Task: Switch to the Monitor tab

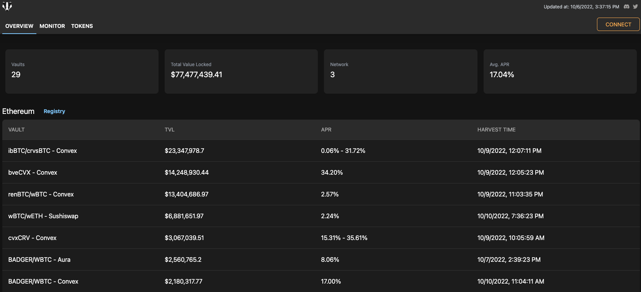Action: 52,26
